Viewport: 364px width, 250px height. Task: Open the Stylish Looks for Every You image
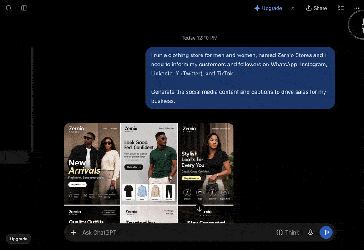(206, 164)
